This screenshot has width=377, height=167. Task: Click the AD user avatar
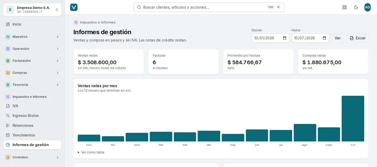tap(368, 7)
